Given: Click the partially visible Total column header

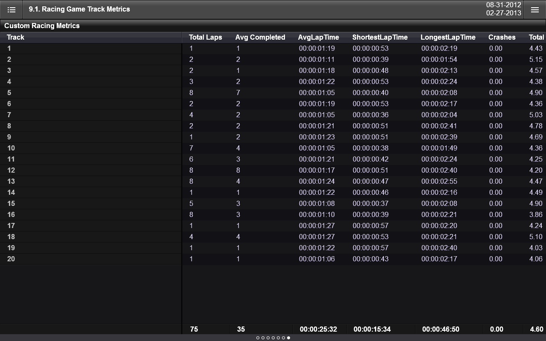Looking at the screenshot, I should (x=536, y=37).
